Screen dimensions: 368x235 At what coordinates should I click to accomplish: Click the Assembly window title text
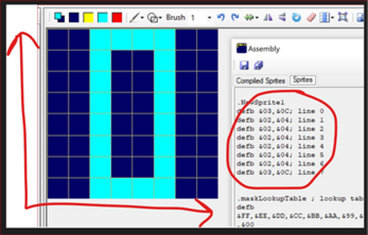(x=264, y=49)
